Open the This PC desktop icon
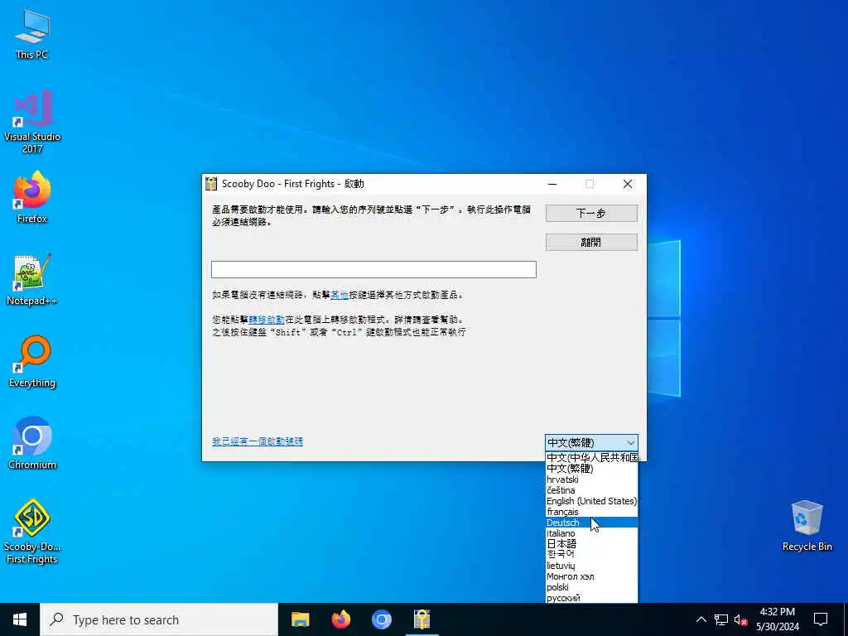The width and height of the screenshot is (848, 636). 32,33
